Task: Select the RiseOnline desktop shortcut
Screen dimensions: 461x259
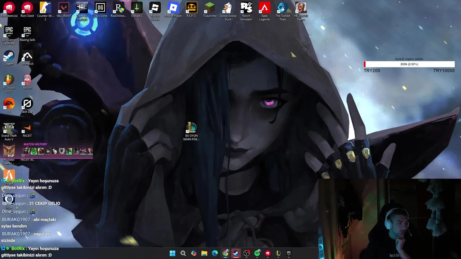Action: 118,10
